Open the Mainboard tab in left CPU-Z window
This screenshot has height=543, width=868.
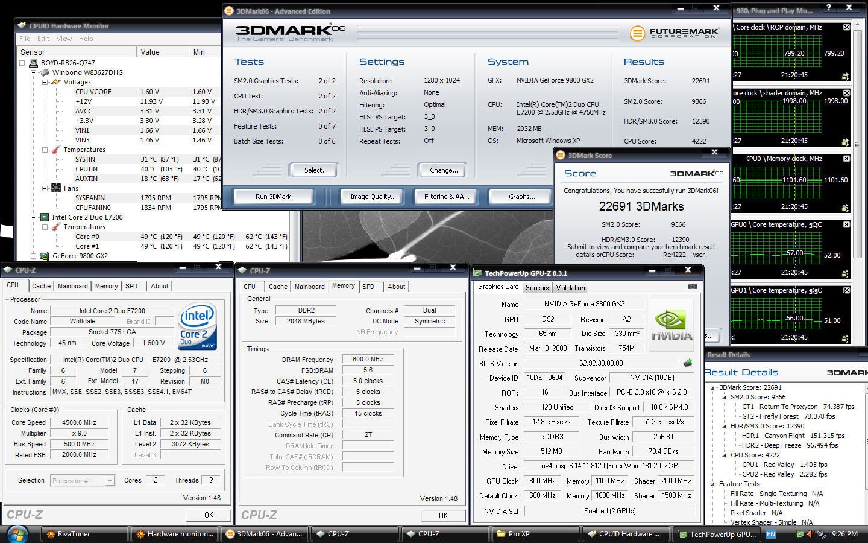pos(72,286)
